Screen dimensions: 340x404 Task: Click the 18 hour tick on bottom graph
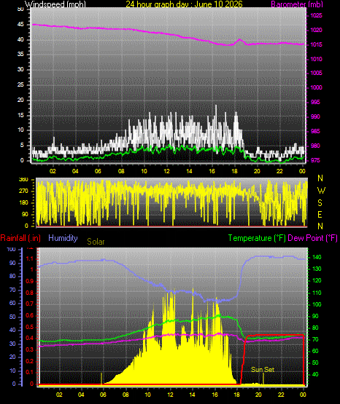click(x=236, y=395)
